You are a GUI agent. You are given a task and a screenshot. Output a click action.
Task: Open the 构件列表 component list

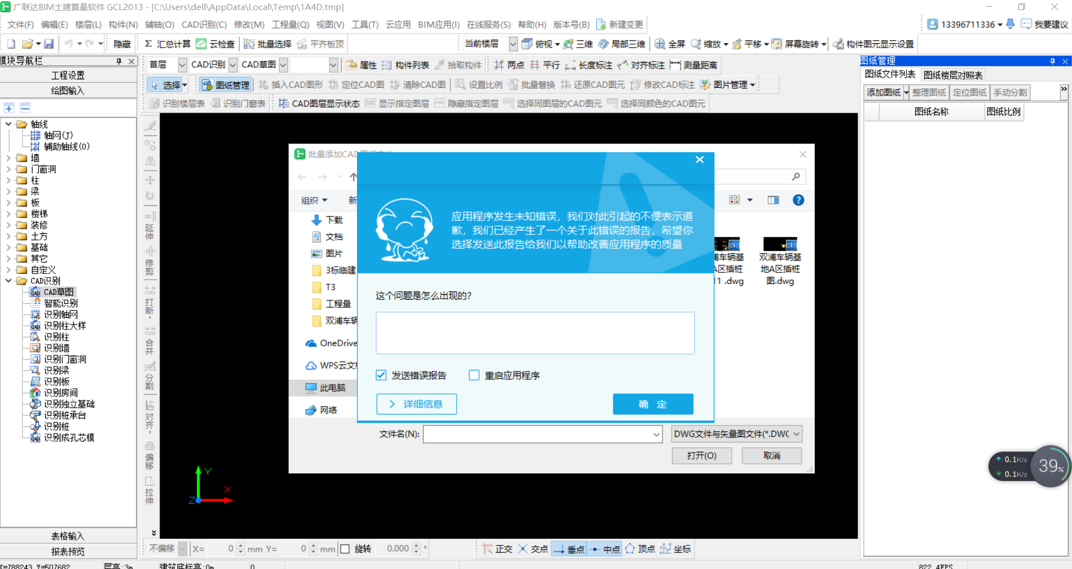405,65
